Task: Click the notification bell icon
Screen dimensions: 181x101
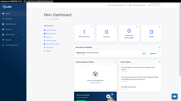Action: (130, 5)
